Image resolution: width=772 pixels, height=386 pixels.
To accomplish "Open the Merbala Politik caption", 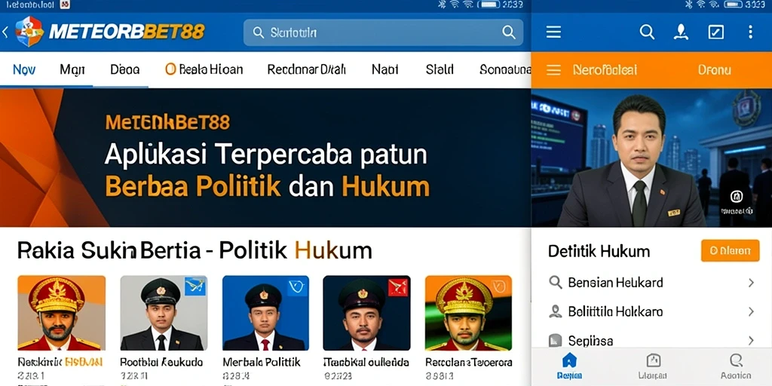I will tap(262, 363).
